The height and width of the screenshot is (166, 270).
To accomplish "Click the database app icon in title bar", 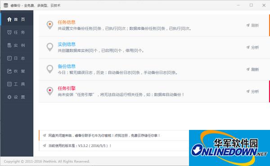I will point(6,5).
